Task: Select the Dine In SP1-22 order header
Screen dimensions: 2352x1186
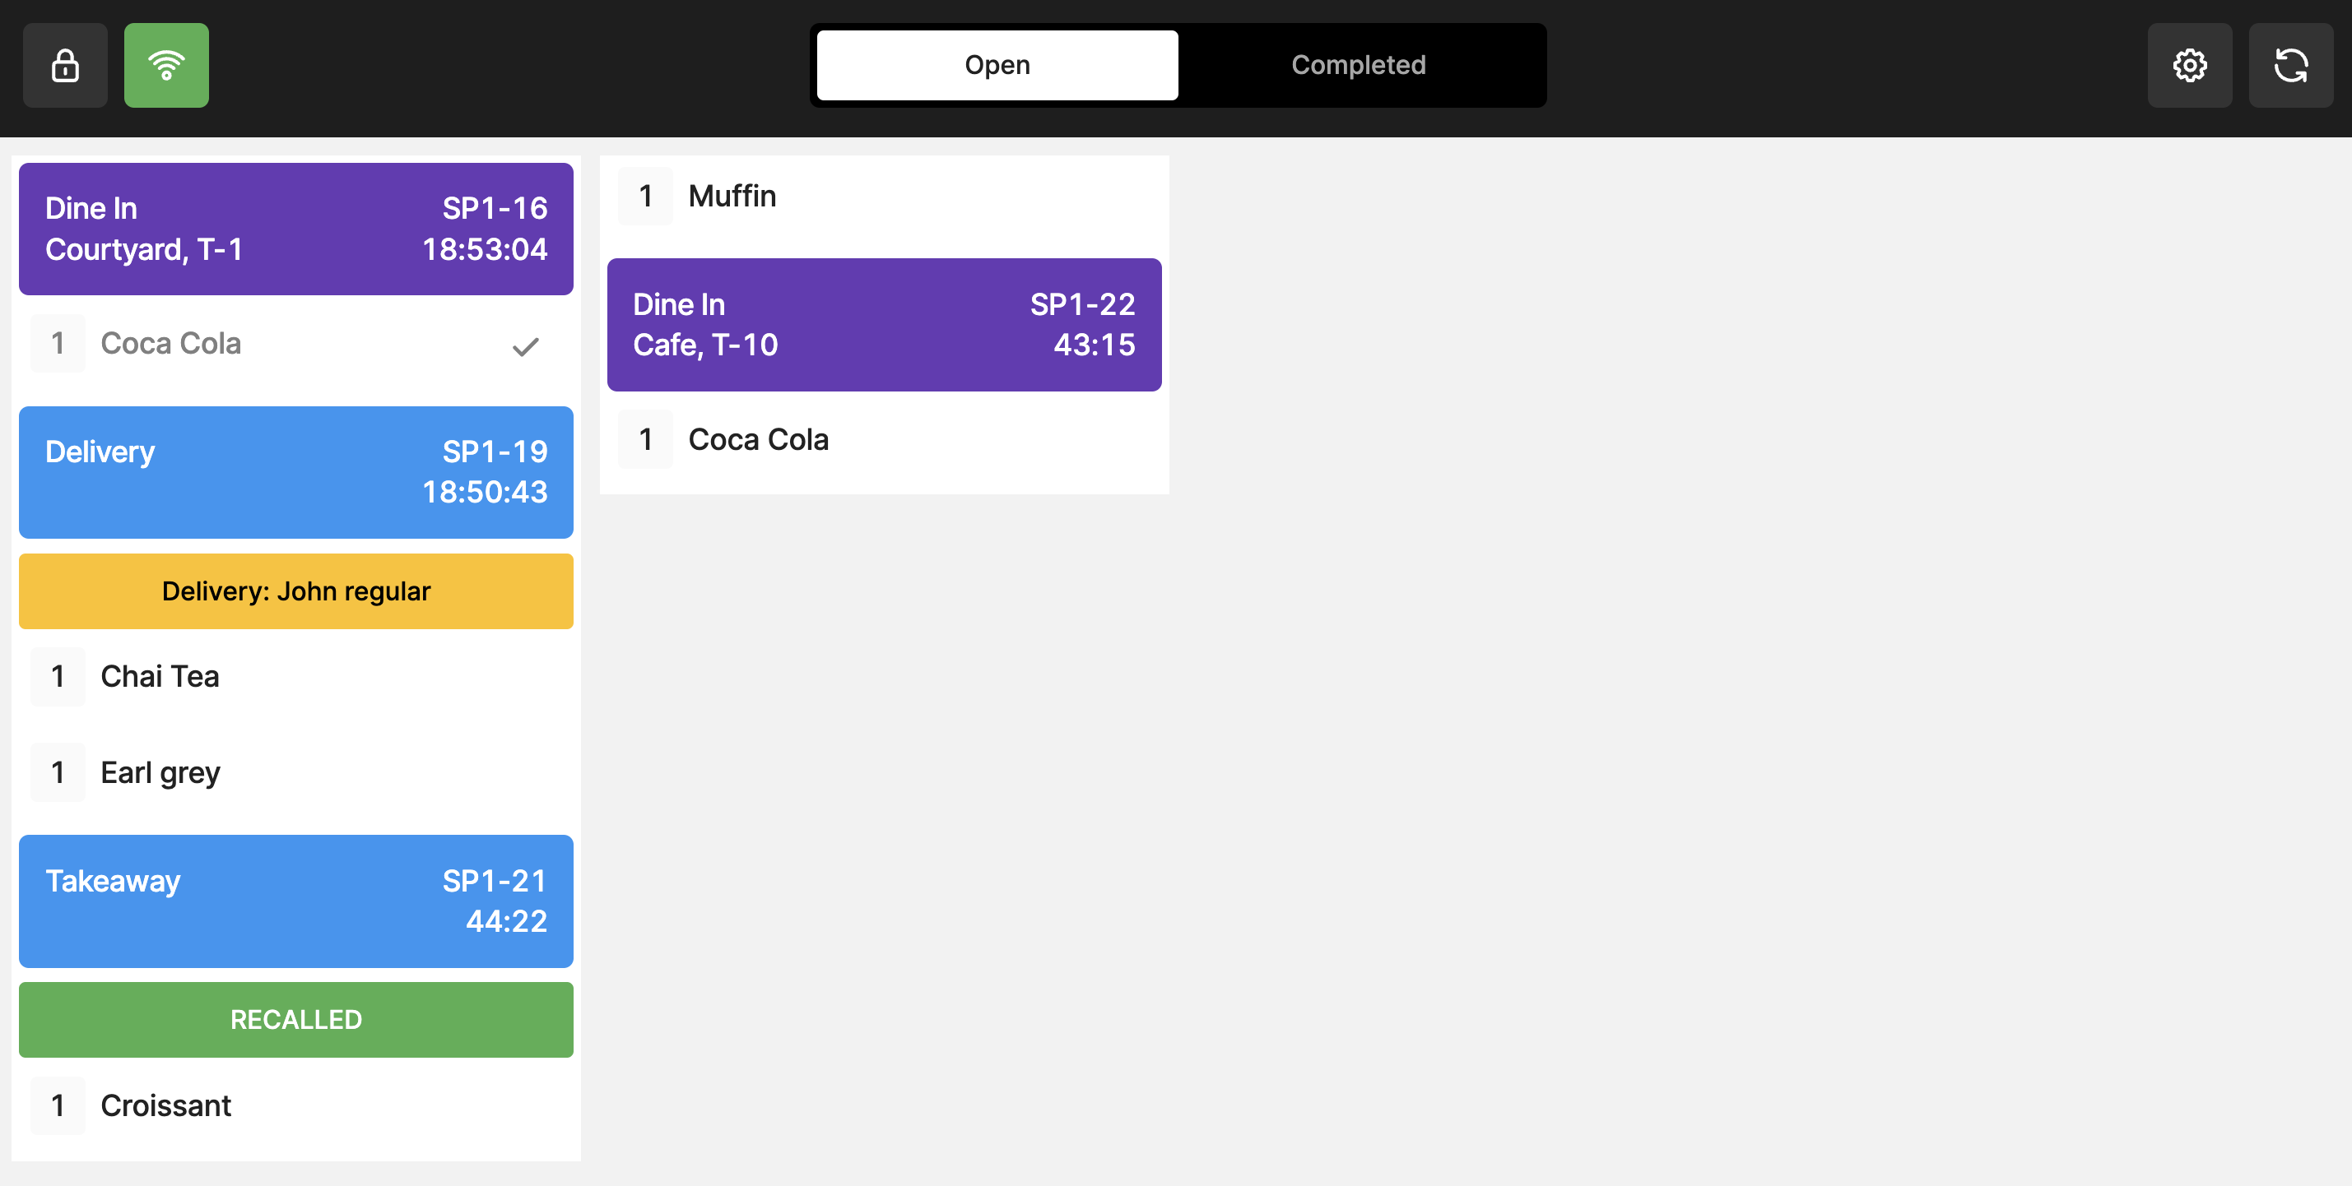Action: (x=883, y=325)
